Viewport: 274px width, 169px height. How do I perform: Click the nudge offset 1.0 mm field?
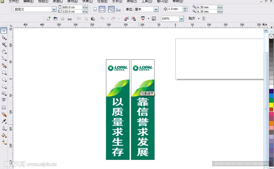175,9
